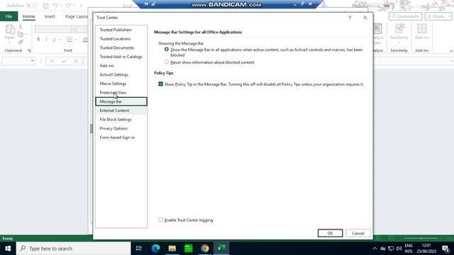454x255 pixels.
Task: Expand Clipboard group dialog launcher
Action: (x=29, y=50)
